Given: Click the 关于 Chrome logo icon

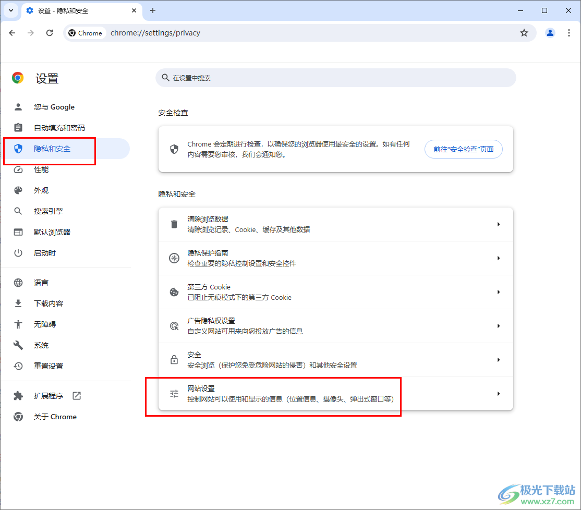Looking at the screenshot, I should (18, 417).
